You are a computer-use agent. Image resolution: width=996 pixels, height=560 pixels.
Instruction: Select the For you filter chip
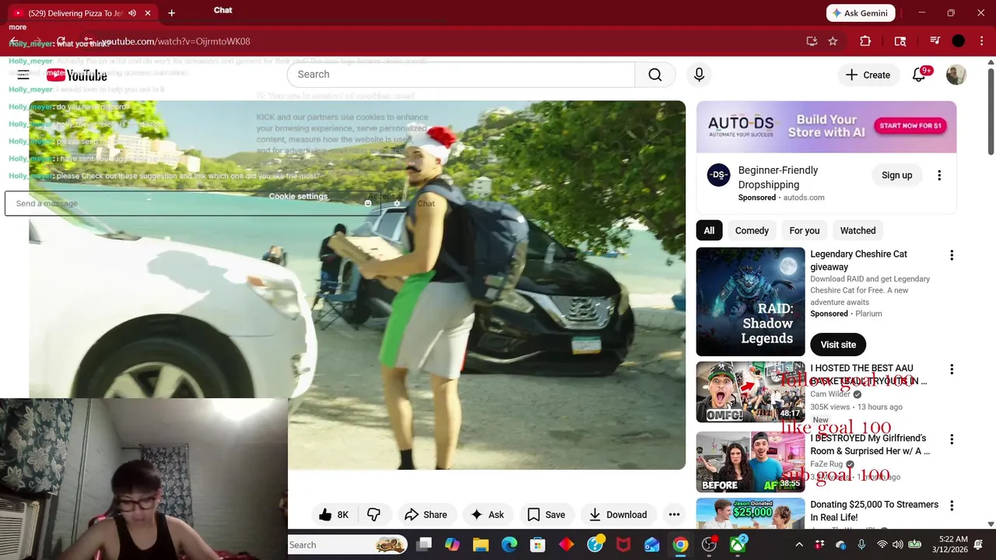(x=805, y=231)
